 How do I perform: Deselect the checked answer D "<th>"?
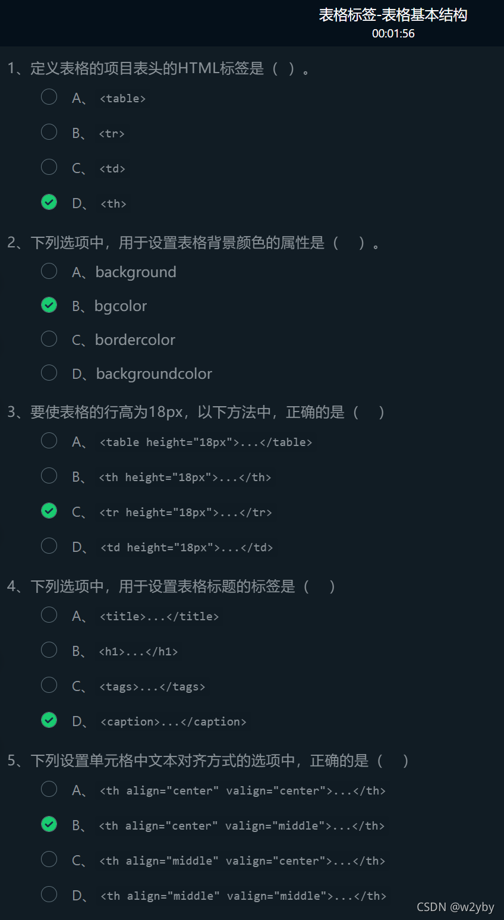(49, 202)
